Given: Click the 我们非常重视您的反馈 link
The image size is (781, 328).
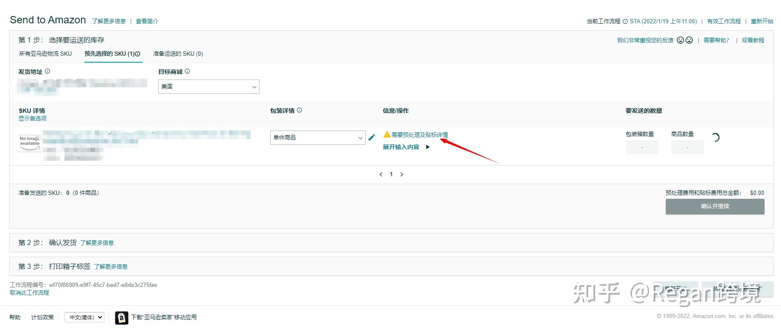Looking at the screenshot, I should pos(645,40).
